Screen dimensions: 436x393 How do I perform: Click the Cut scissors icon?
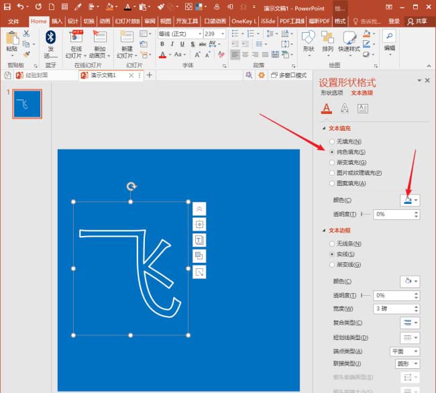tap(26, 34)
